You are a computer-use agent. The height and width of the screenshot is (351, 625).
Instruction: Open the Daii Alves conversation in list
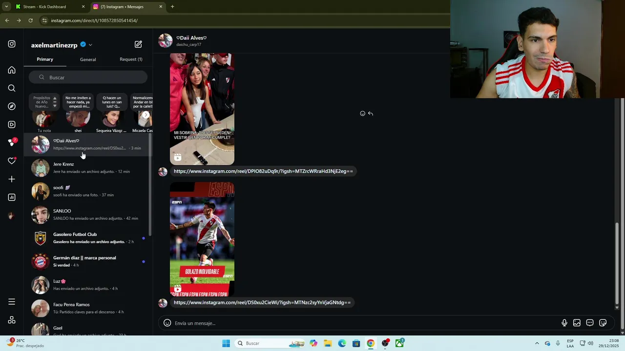[x=88, y=144]
